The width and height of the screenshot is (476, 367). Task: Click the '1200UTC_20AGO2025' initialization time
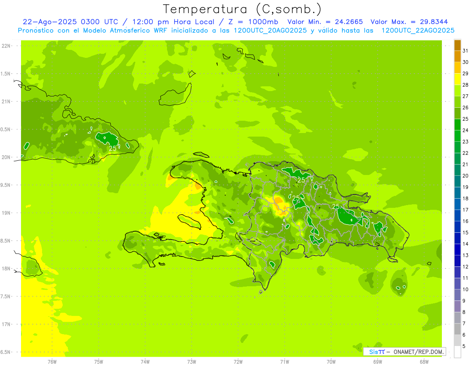click(x=270, y=30)
